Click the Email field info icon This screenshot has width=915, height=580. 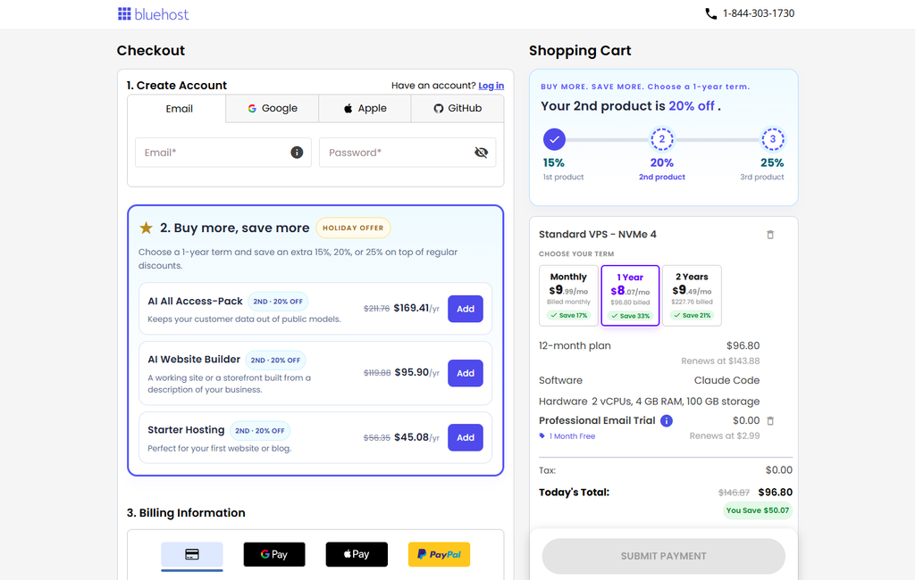pyautogui.click(x=297, y=153)
